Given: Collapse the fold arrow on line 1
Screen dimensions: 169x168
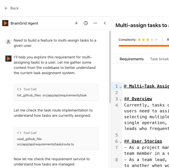Looking at the screenshot, I should (121, 87).
